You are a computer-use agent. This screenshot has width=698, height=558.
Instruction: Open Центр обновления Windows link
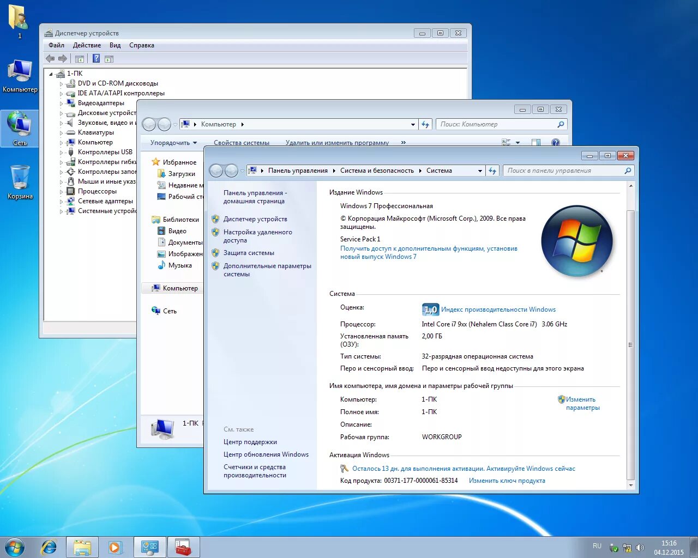click(x=266, y=454)
